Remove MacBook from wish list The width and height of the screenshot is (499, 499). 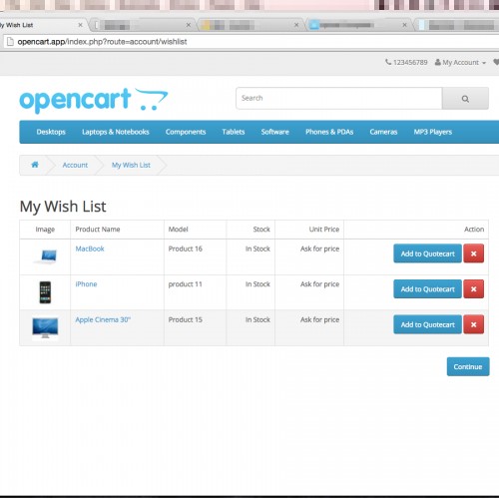[474, 253]
